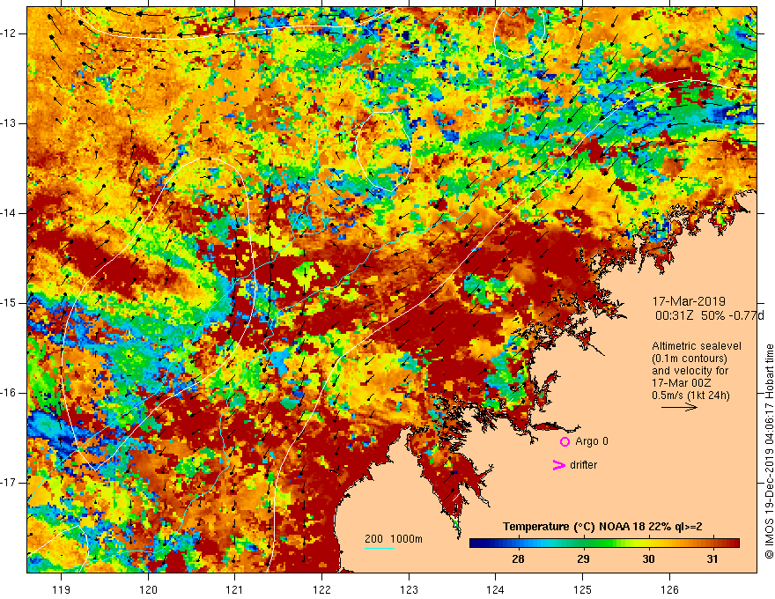This screenshot has width=775, height=599.
Task: Click latitude axis label -13
Action: coord(9,123)
